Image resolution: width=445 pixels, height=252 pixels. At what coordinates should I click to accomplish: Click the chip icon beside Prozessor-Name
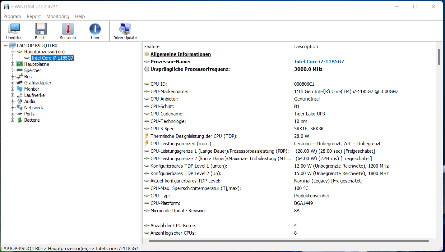(147, 62)
